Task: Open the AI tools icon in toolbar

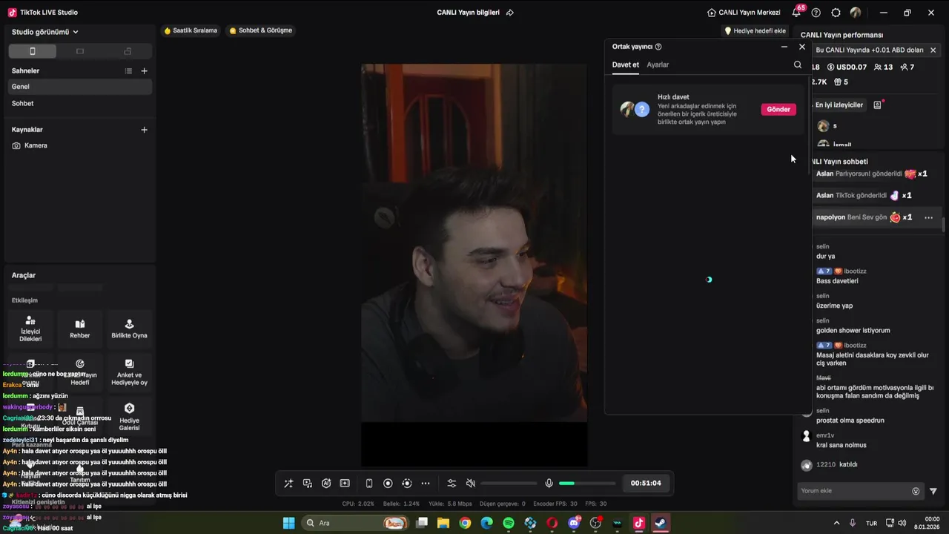Action: click(326, 484)
